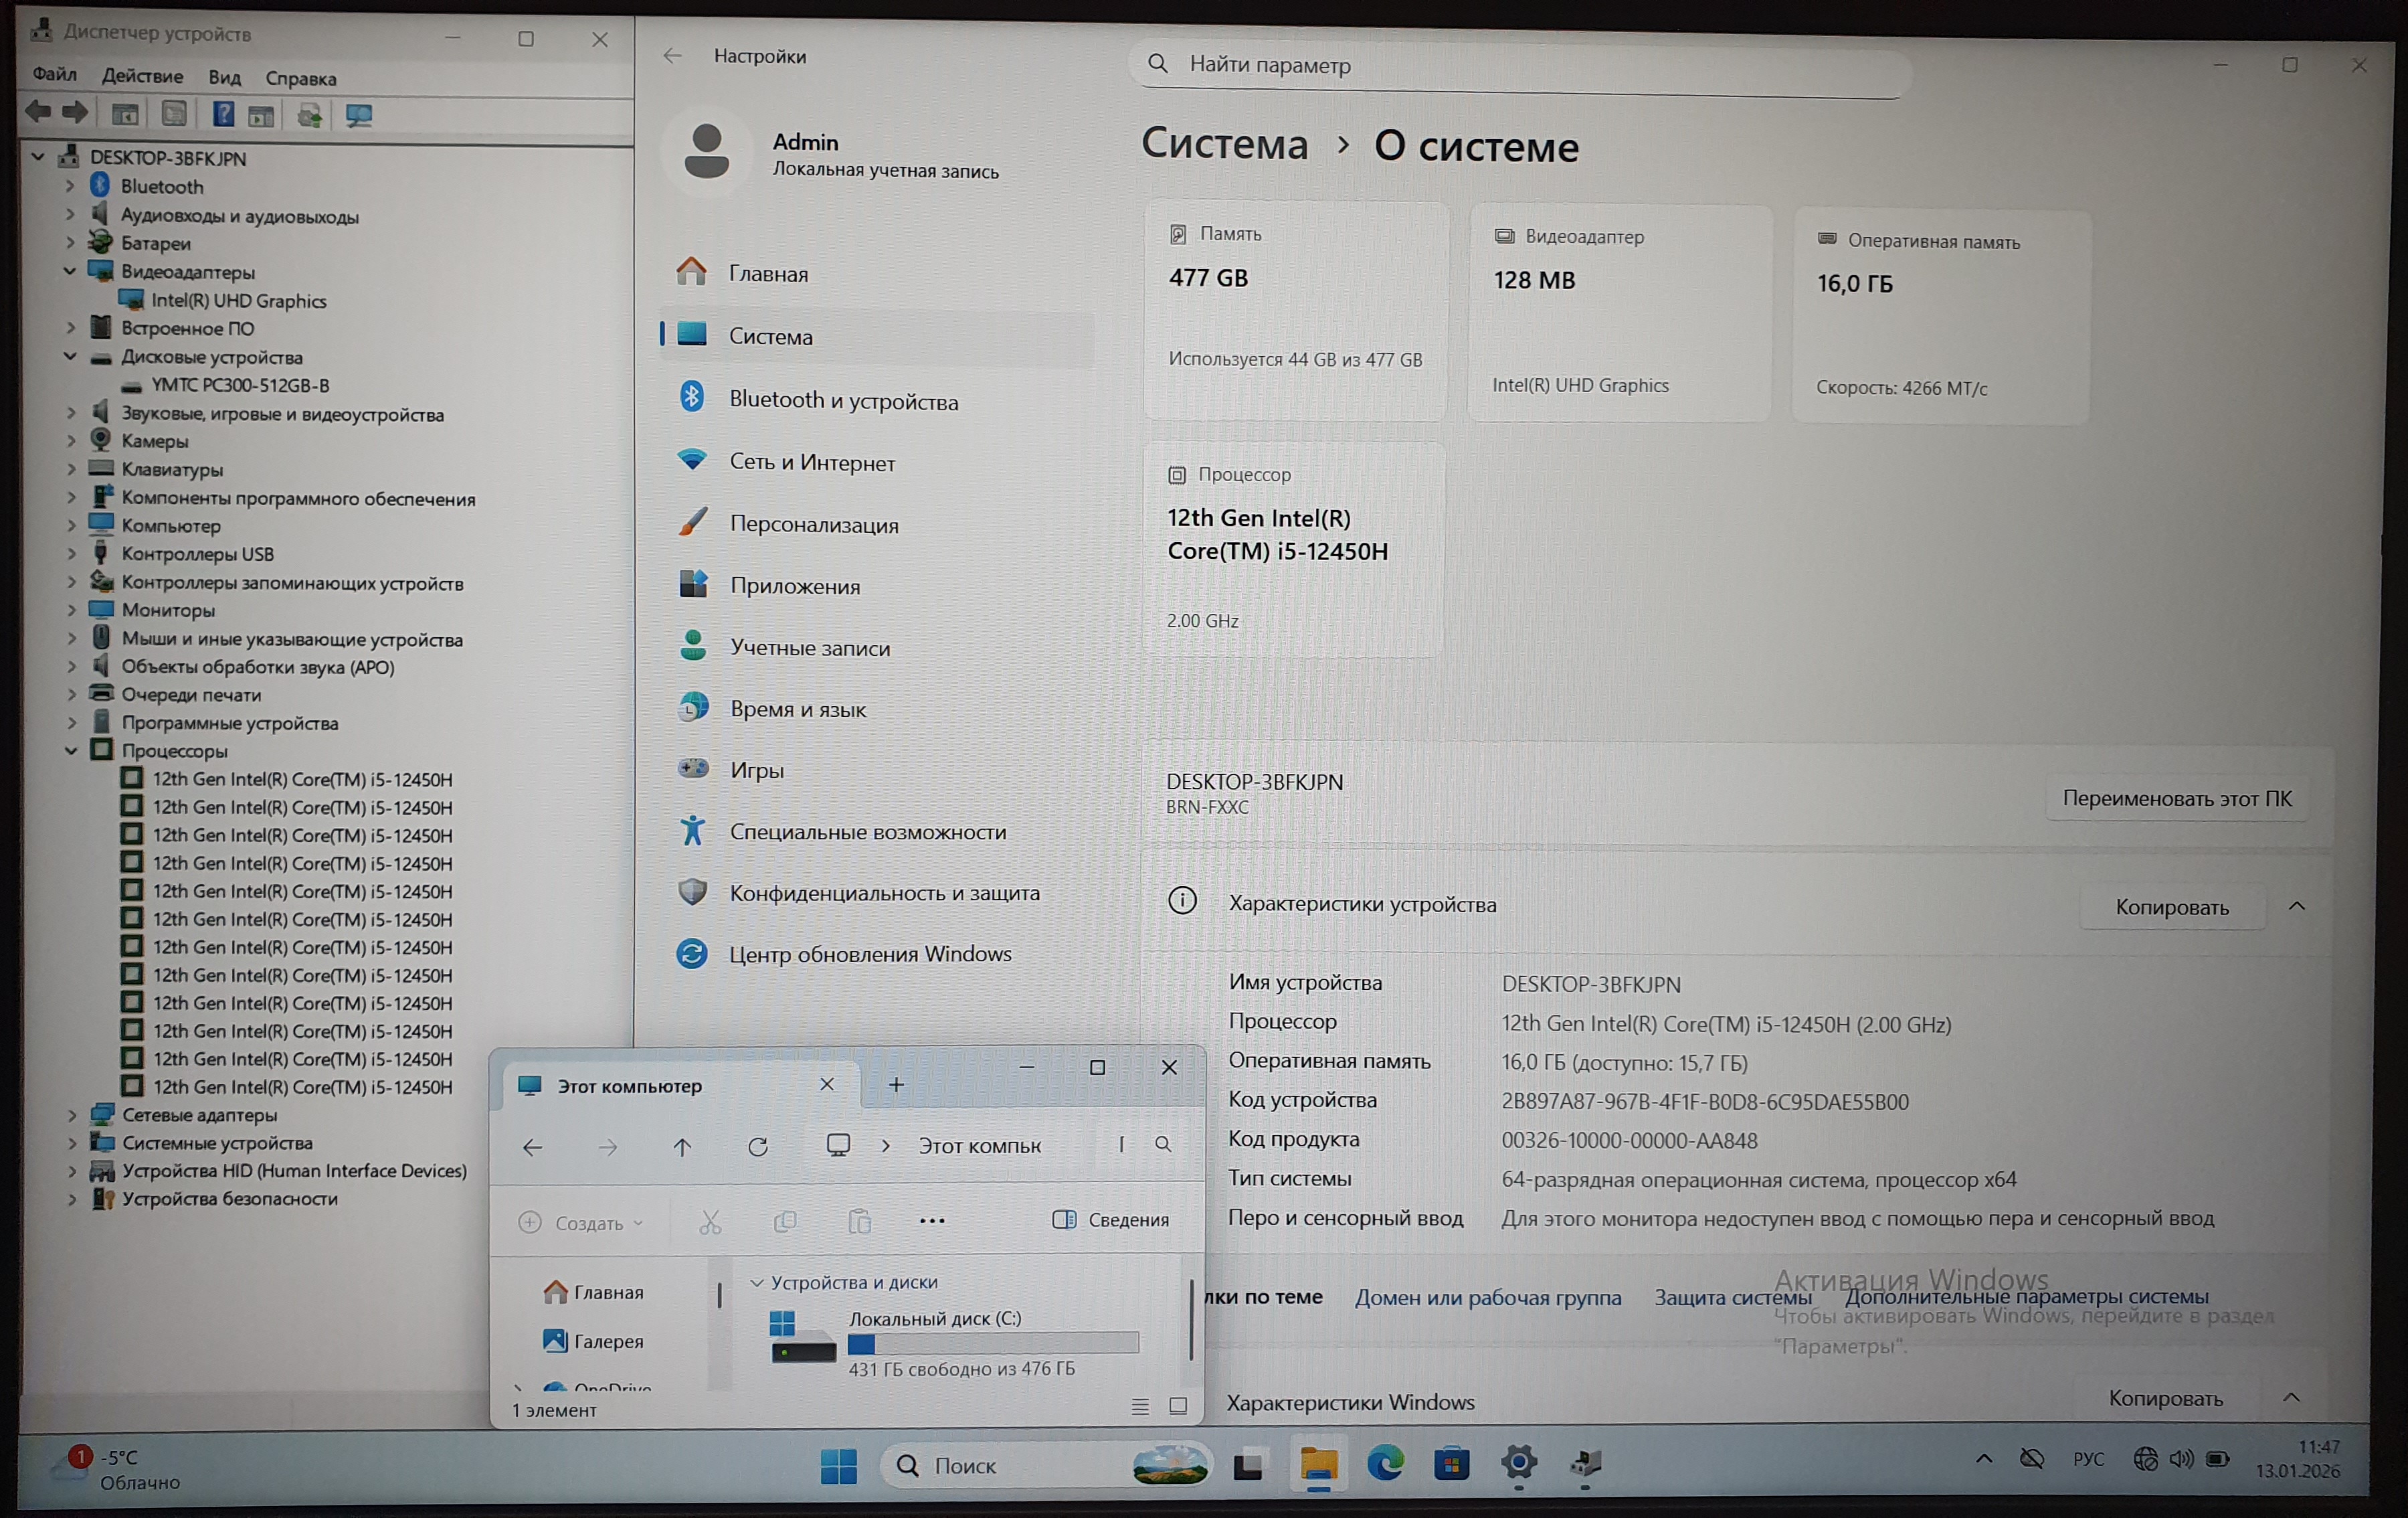Toggle the Details pane button in Explorer
Image resolution: width=2408 pixels, height=1518 pixels.
[1111, 1219]
